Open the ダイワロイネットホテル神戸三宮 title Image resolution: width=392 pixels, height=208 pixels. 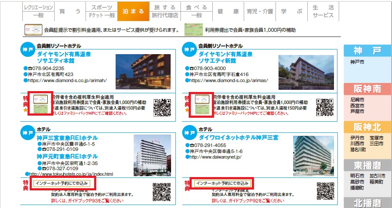tap(238, 138)
